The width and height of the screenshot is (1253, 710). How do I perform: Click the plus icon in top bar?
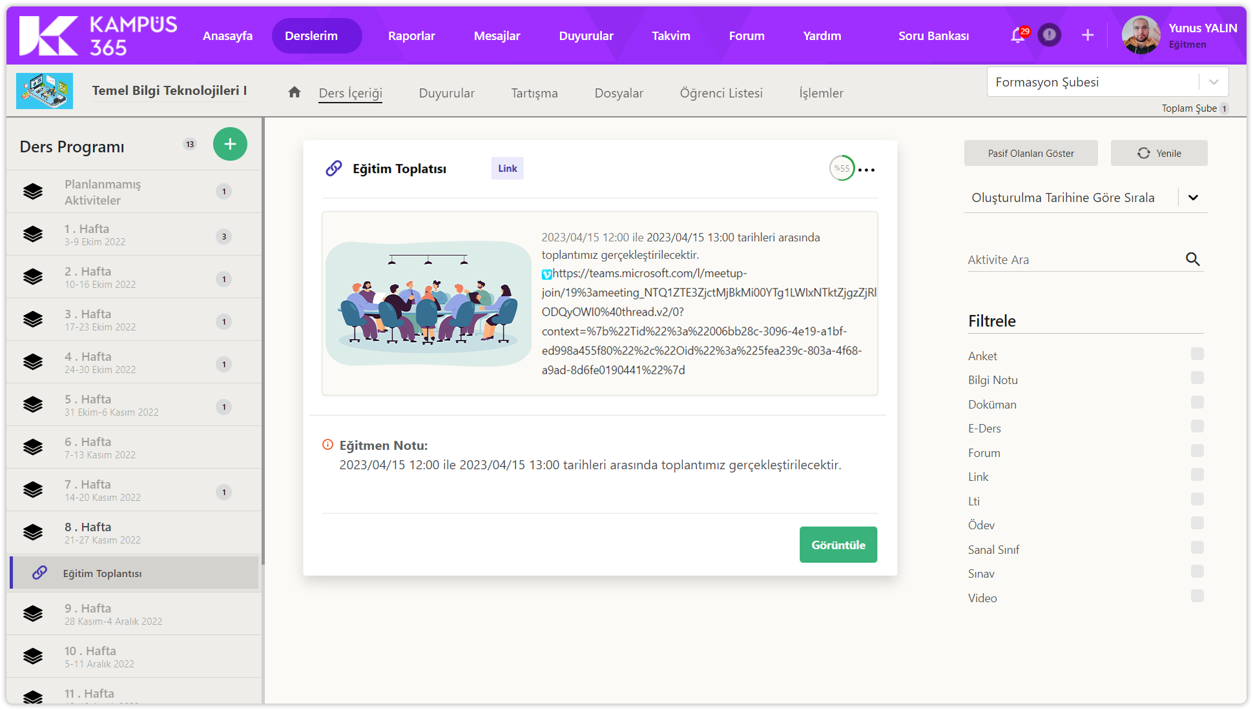(x=1088, y=35)
